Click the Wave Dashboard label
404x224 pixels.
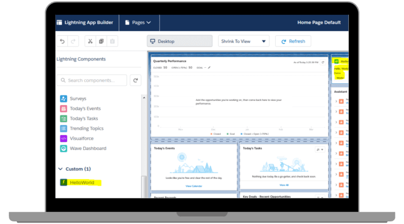88,149
